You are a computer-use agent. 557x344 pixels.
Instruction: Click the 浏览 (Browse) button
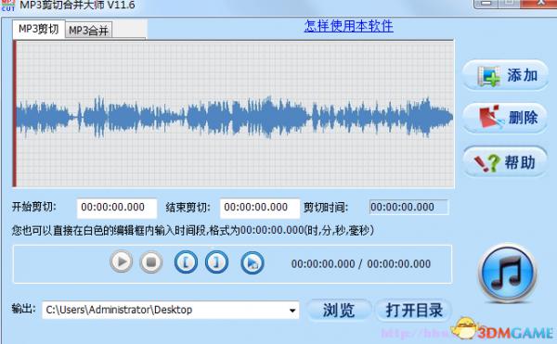[x=339, y=311]
